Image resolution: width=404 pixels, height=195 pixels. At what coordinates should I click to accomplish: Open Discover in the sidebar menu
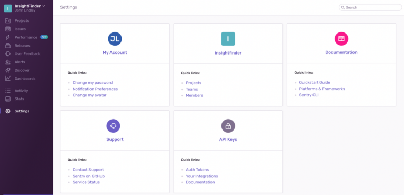pos(22,70)
